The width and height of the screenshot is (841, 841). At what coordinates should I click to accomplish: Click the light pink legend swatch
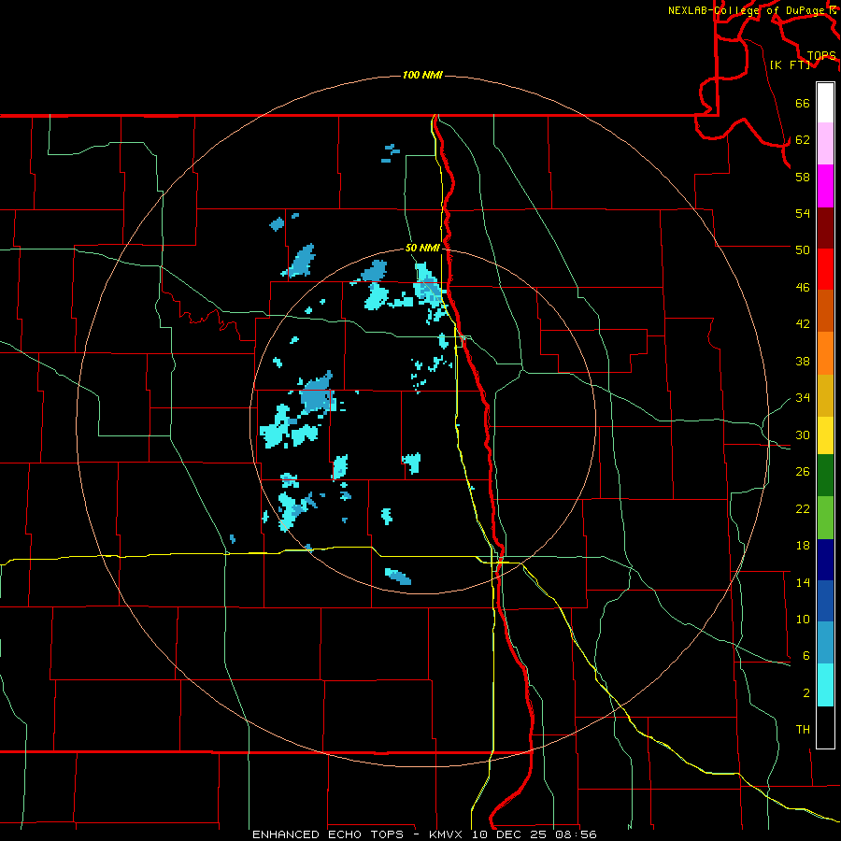pos(825,144)
